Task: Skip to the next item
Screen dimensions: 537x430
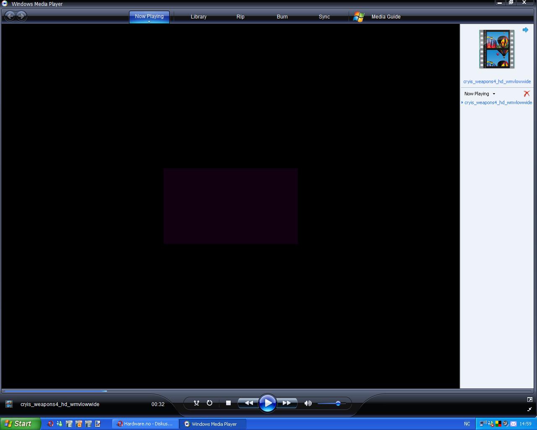Action: pos(287,403)
